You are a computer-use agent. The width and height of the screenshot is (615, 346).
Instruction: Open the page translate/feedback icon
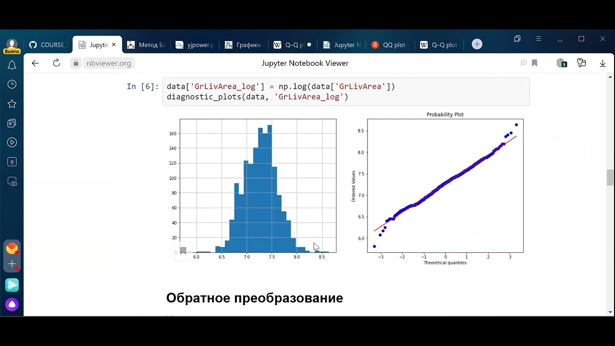click(582, 63)
